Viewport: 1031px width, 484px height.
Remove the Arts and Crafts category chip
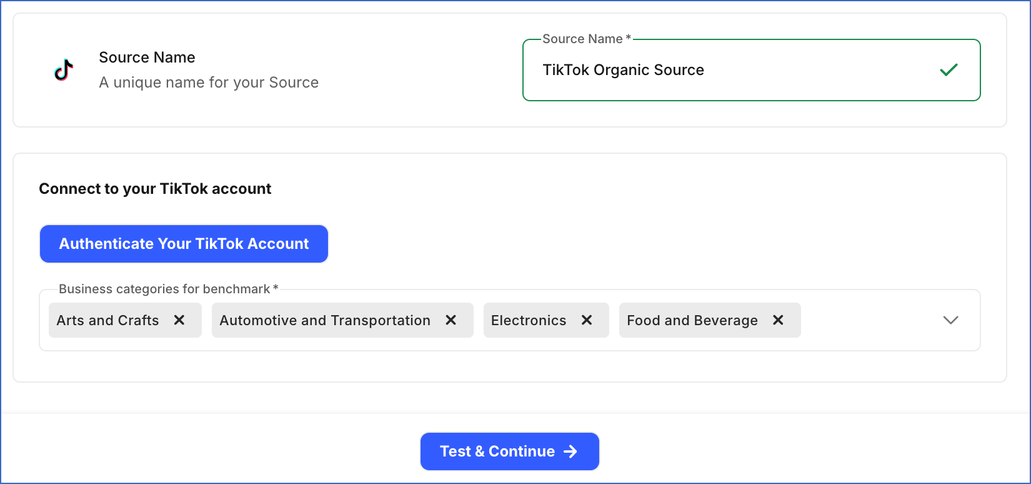(179, 320)
